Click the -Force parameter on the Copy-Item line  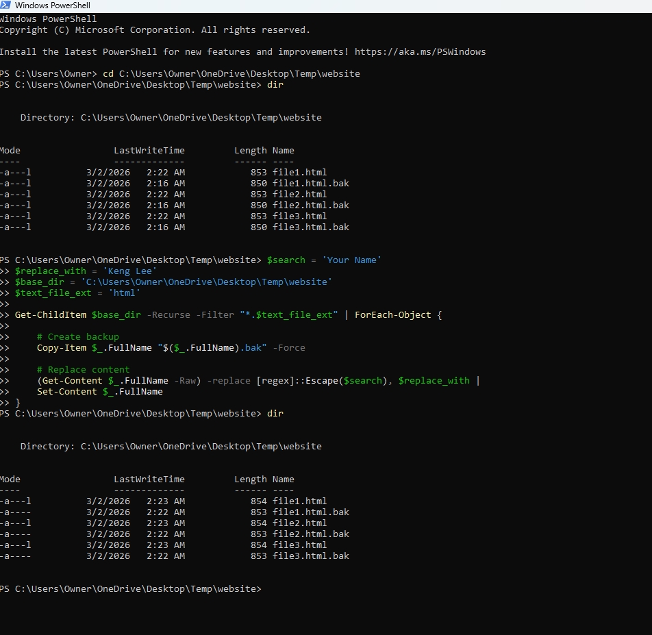288,348
